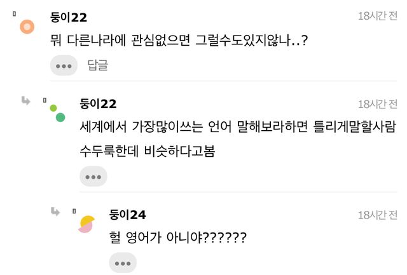Viewport: 407px width, 275px height.
Task: Open the 둥이22 username on the nested reply
Action: 98,104
